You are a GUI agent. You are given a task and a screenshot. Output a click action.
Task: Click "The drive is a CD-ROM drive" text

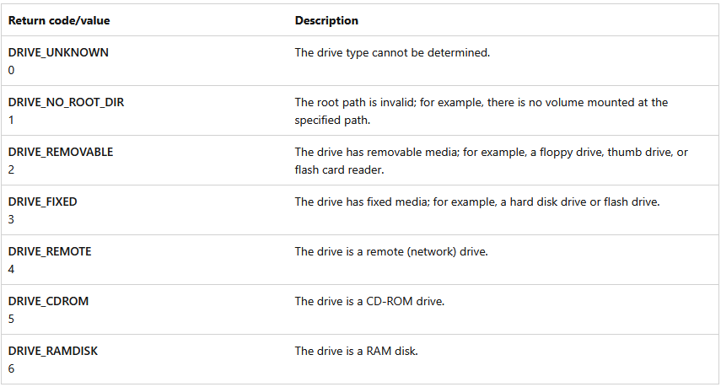368,301
